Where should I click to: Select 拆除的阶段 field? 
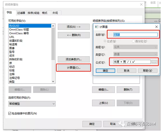coord(30,59)
